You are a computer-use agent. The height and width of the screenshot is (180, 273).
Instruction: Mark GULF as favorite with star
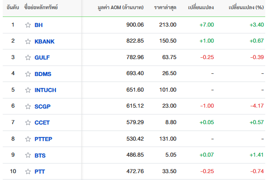coord(28,57)
